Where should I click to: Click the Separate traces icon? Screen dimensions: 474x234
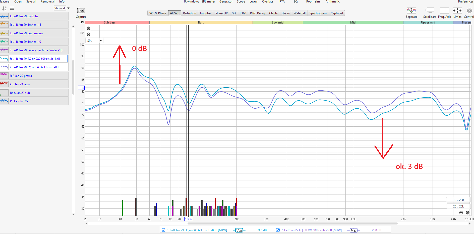click(411, 11)
